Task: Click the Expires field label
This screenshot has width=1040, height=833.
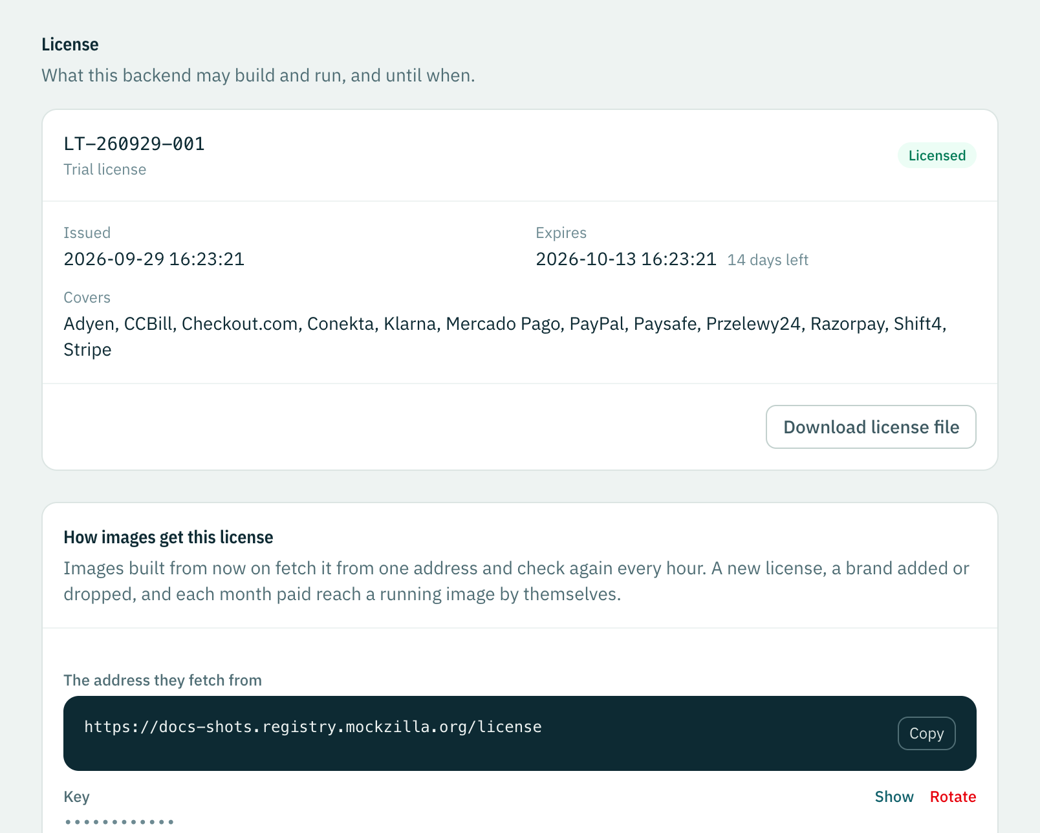Action: coord(561,233)
